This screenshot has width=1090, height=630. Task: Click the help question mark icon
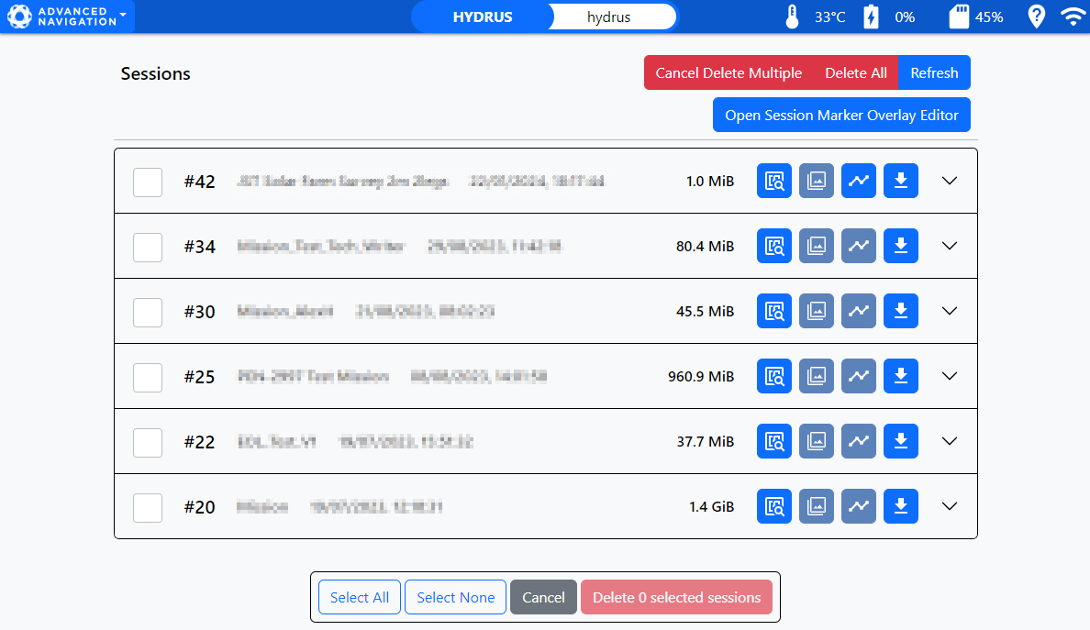pyautogui.click(x=1036, y=17)
